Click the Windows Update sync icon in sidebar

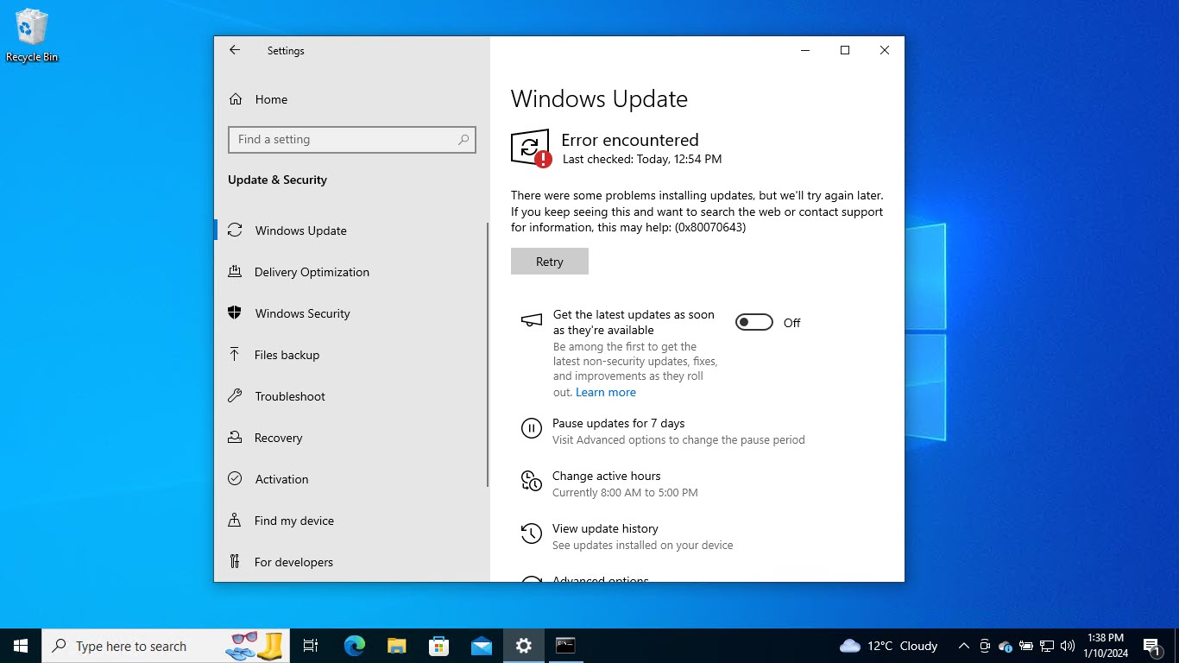(x=235, y=230)
